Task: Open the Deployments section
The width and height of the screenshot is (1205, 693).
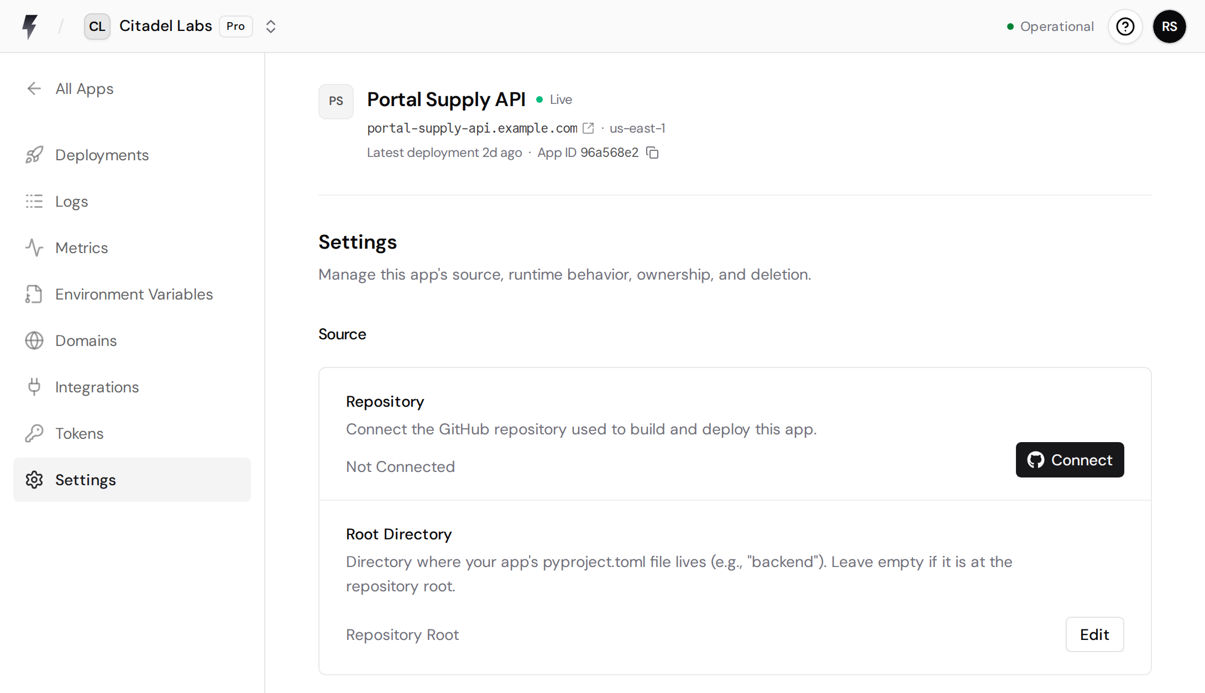Action: point(132,155)
